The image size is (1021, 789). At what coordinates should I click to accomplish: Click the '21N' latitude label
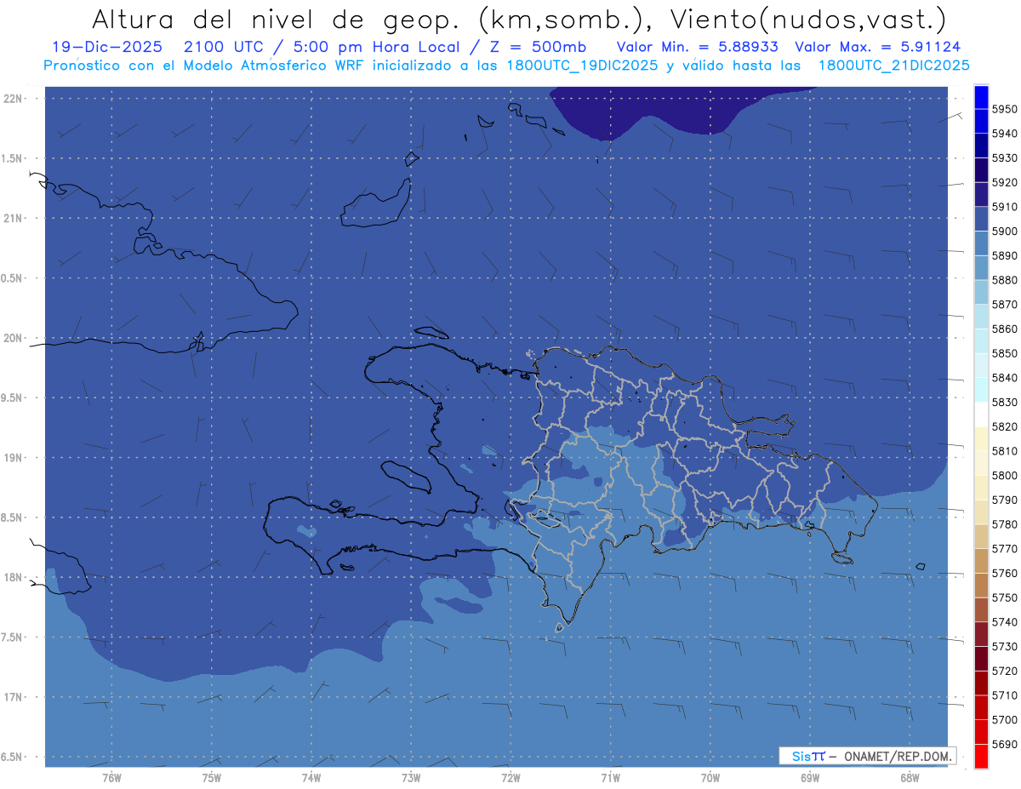13,219
